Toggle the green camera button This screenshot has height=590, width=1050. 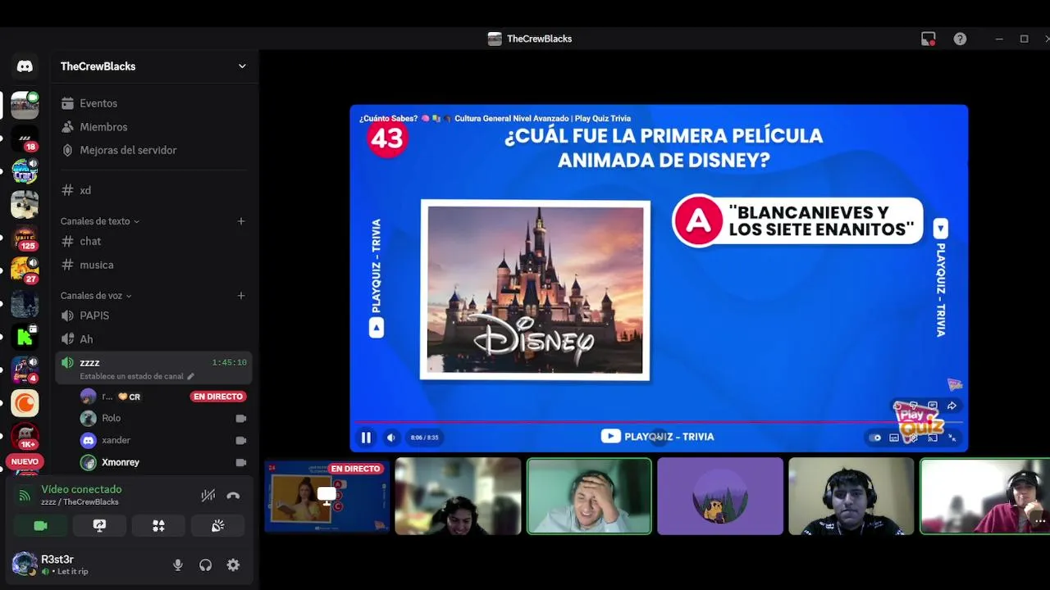40,526
